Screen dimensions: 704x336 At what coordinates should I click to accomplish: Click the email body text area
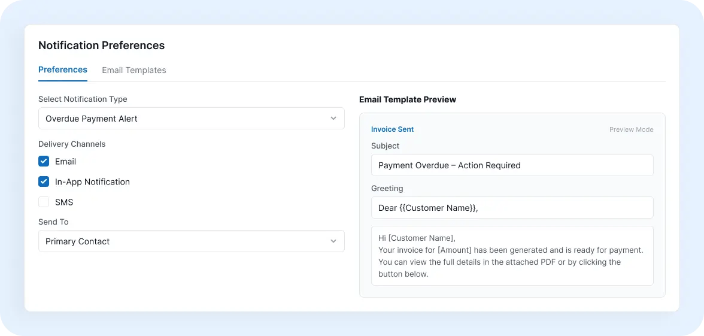(512, 256)
